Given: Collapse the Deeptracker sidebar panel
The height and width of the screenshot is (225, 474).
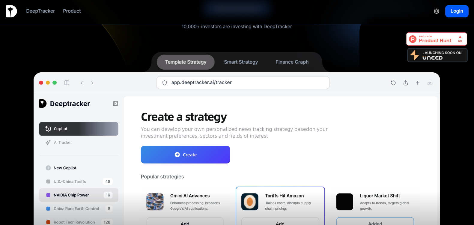Looking at the screenshot, I should 115,103.
